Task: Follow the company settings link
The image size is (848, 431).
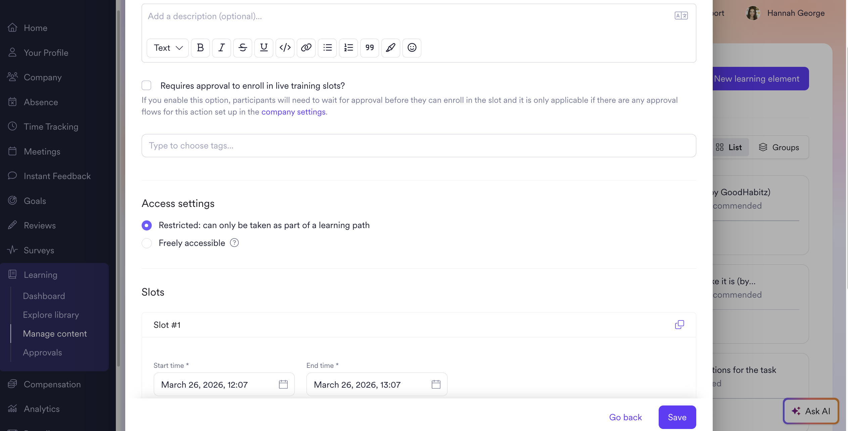Action: pos(293,112)
